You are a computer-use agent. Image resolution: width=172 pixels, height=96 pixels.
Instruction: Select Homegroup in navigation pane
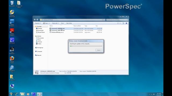coord(39,48)
